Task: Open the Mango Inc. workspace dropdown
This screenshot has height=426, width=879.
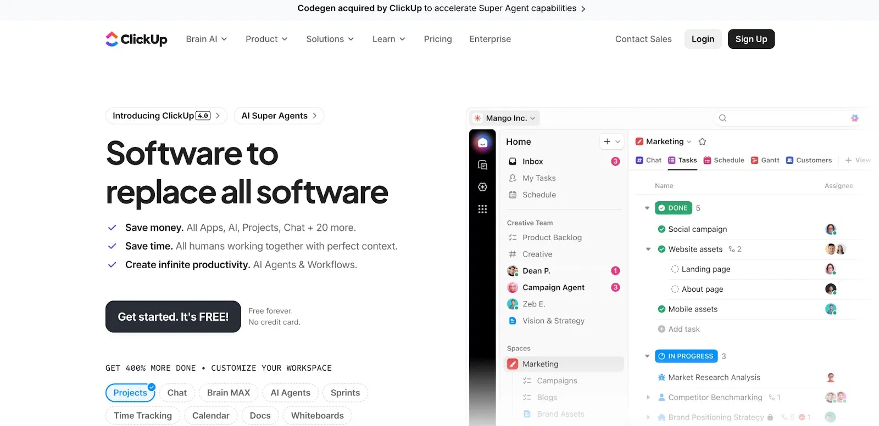Action: [x=505, y=118]
